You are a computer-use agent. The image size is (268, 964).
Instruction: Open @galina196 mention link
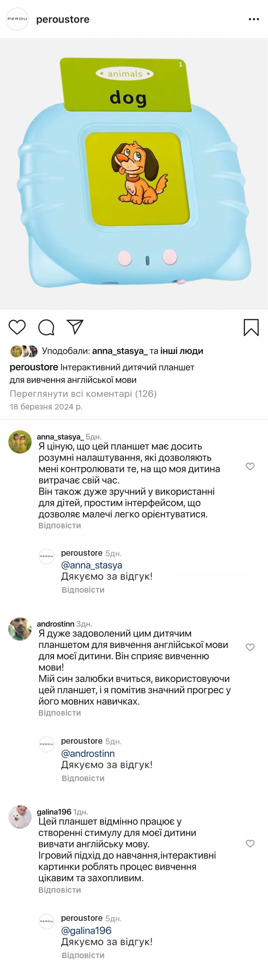(86, 931)
